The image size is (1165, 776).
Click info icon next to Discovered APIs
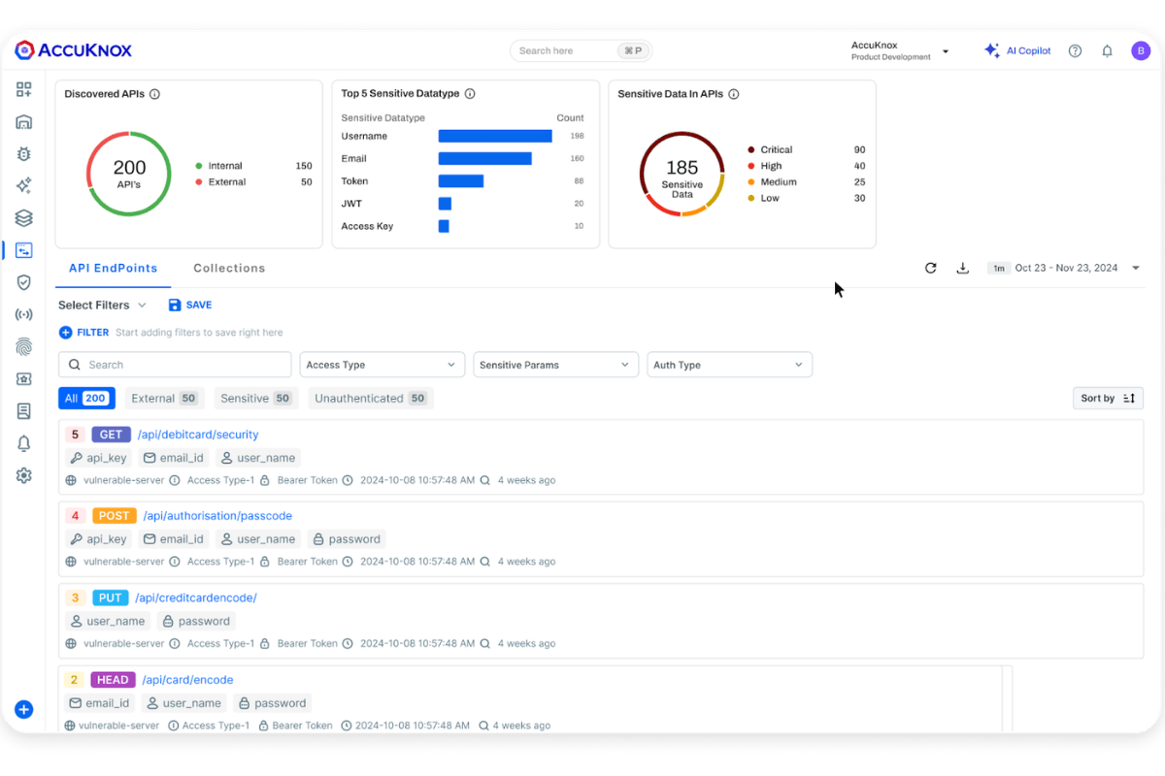(x=154, y=94)
